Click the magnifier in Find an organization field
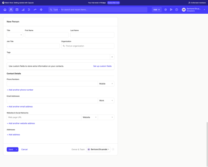208x167 pixels. (64, 46)
